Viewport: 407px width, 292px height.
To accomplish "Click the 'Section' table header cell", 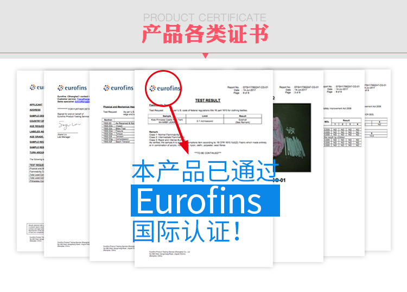I will click(x=108, y=119).
